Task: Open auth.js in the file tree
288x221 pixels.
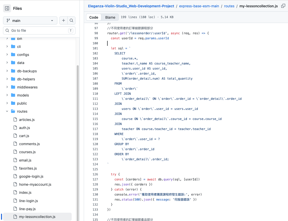Action: [x=24, y=128]
